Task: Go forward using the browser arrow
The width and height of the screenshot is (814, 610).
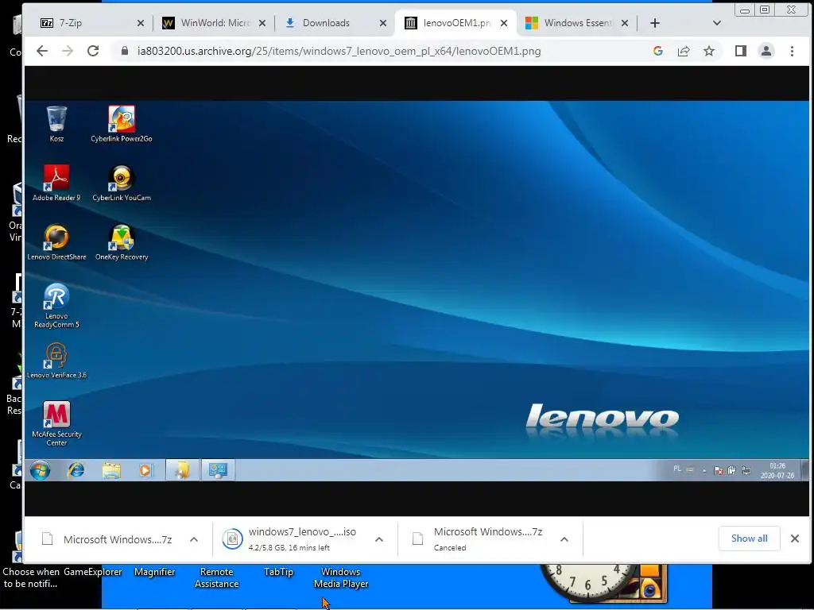Action: coord(68,51)
